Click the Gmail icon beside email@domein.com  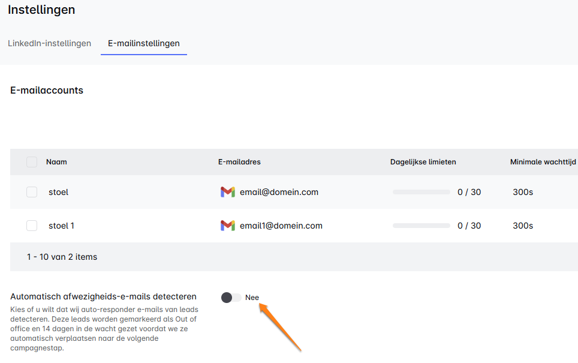coord(227,192)
